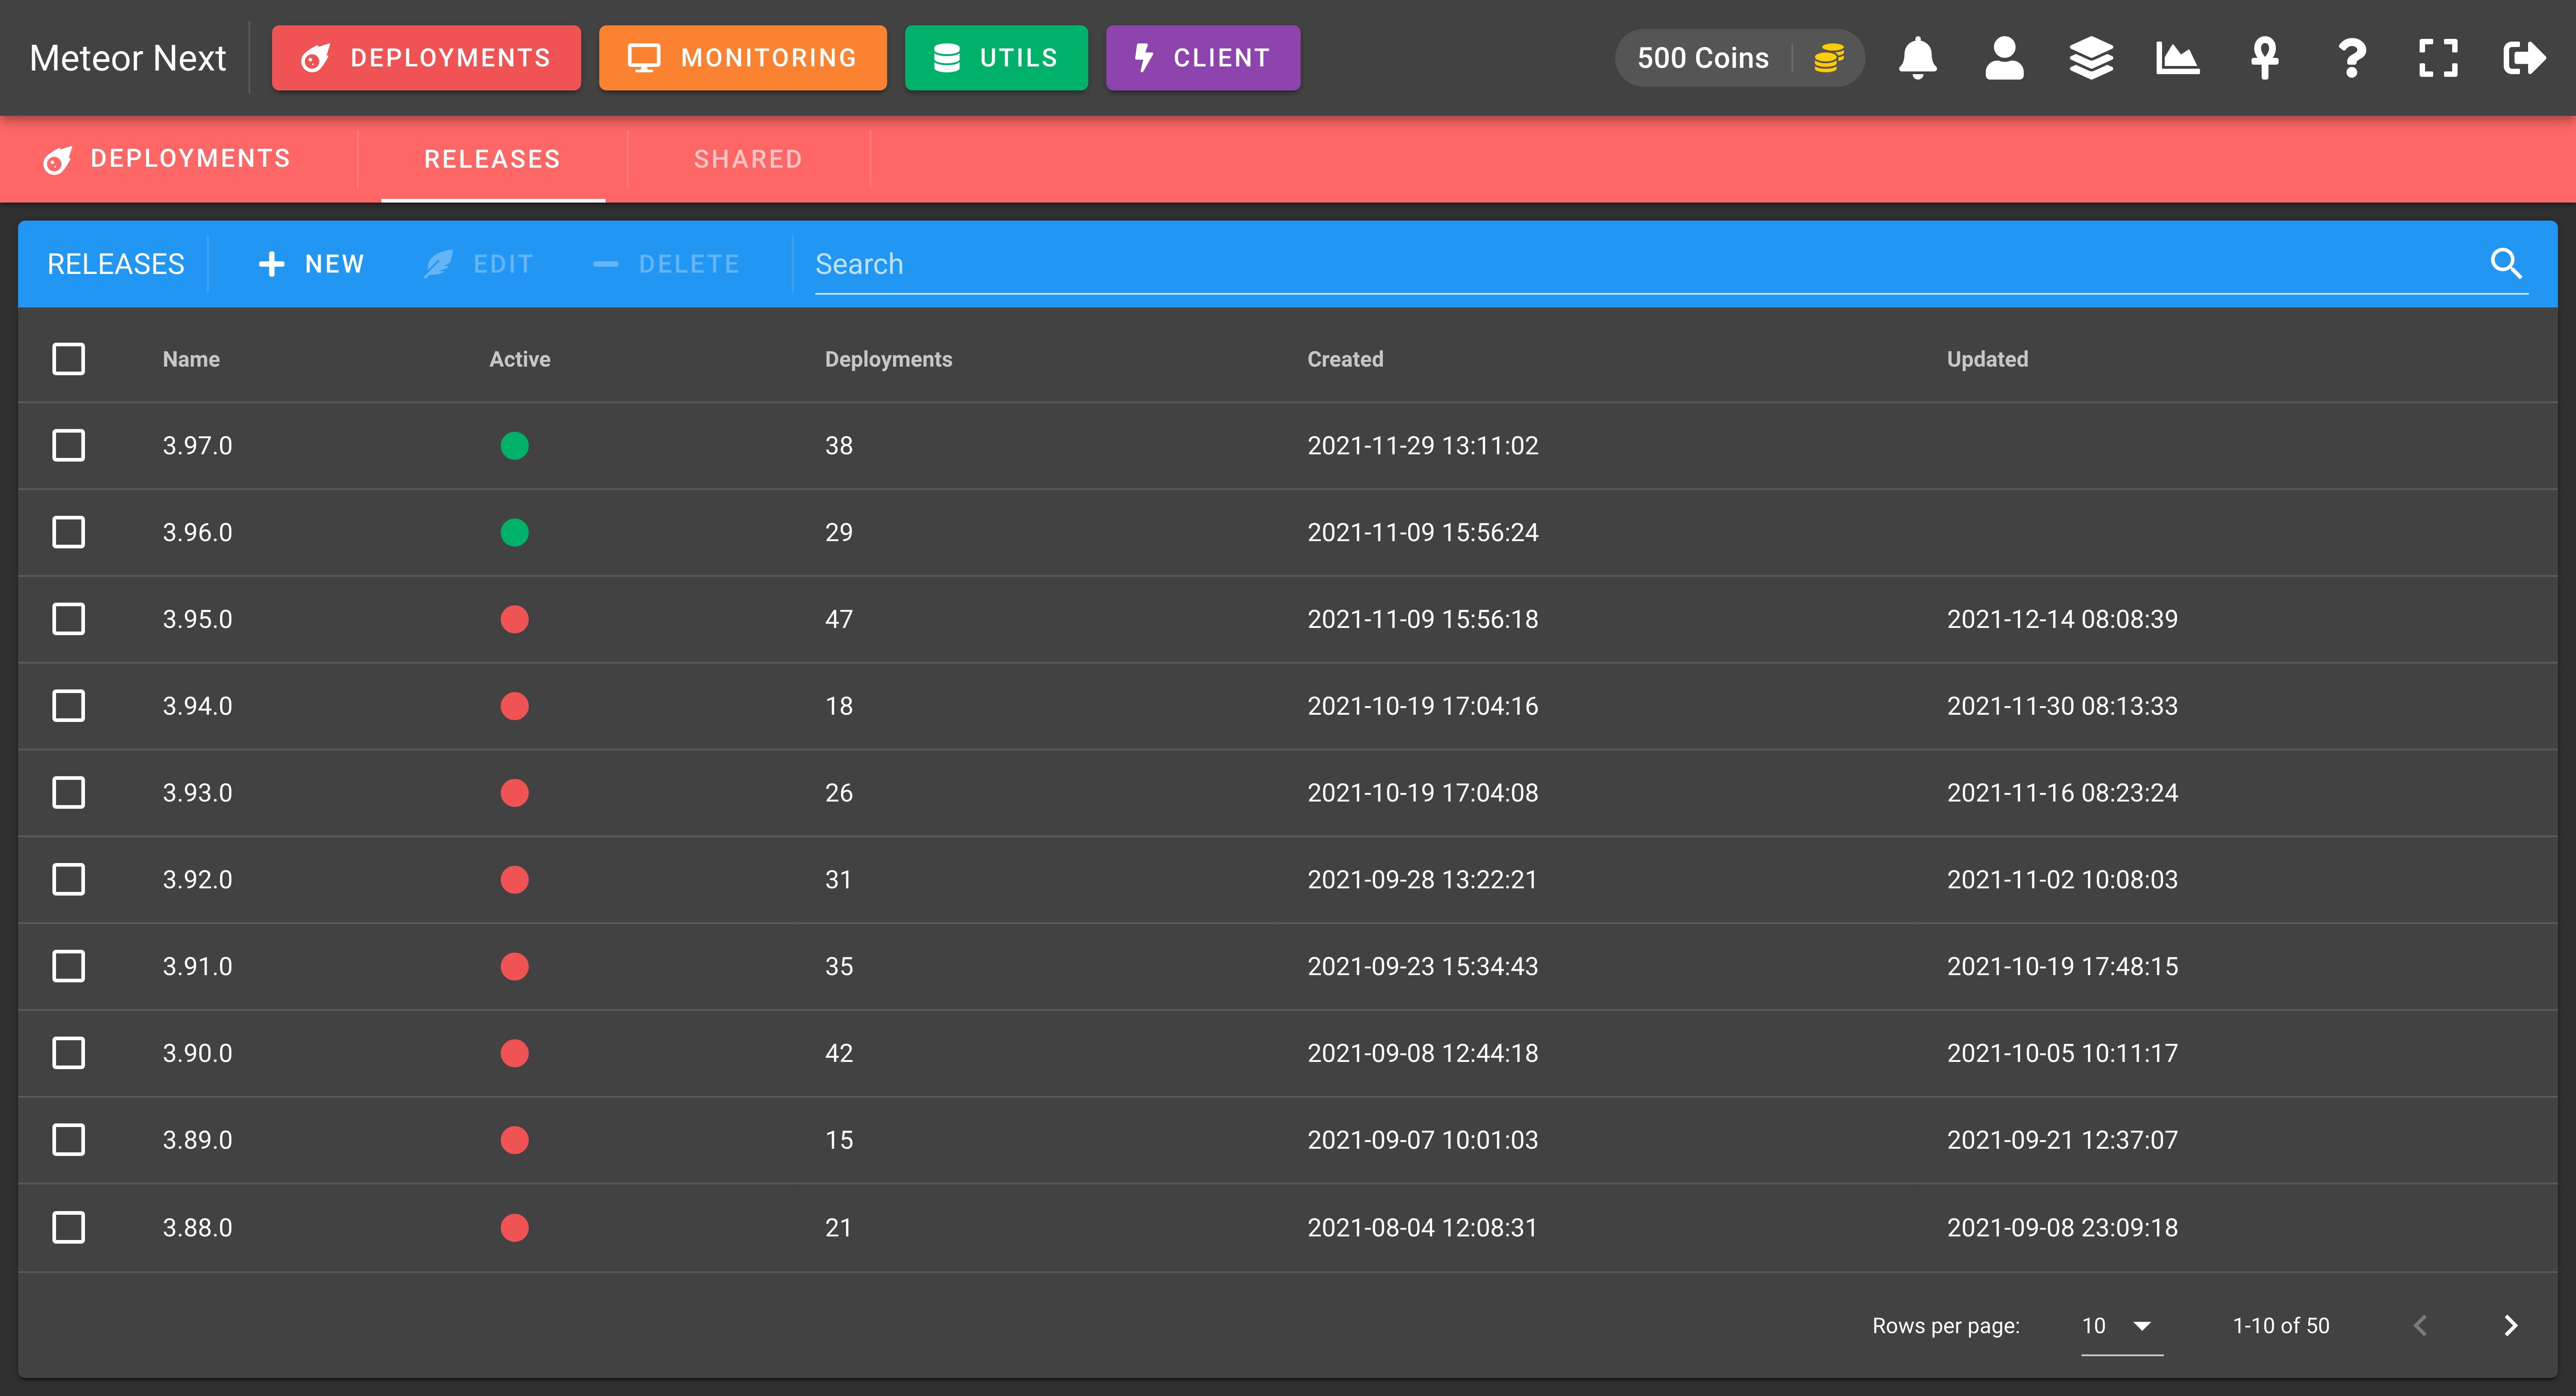Check the box for release 3.95.0
This screenshot has height=1396, width=2576.
(x=68, y=619)
